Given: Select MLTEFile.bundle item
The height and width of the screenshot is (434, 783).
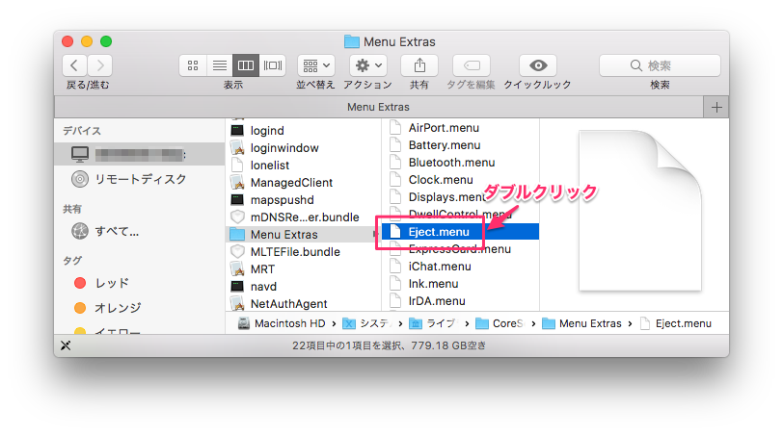Looking at the screenshot, I should [303, 251].
